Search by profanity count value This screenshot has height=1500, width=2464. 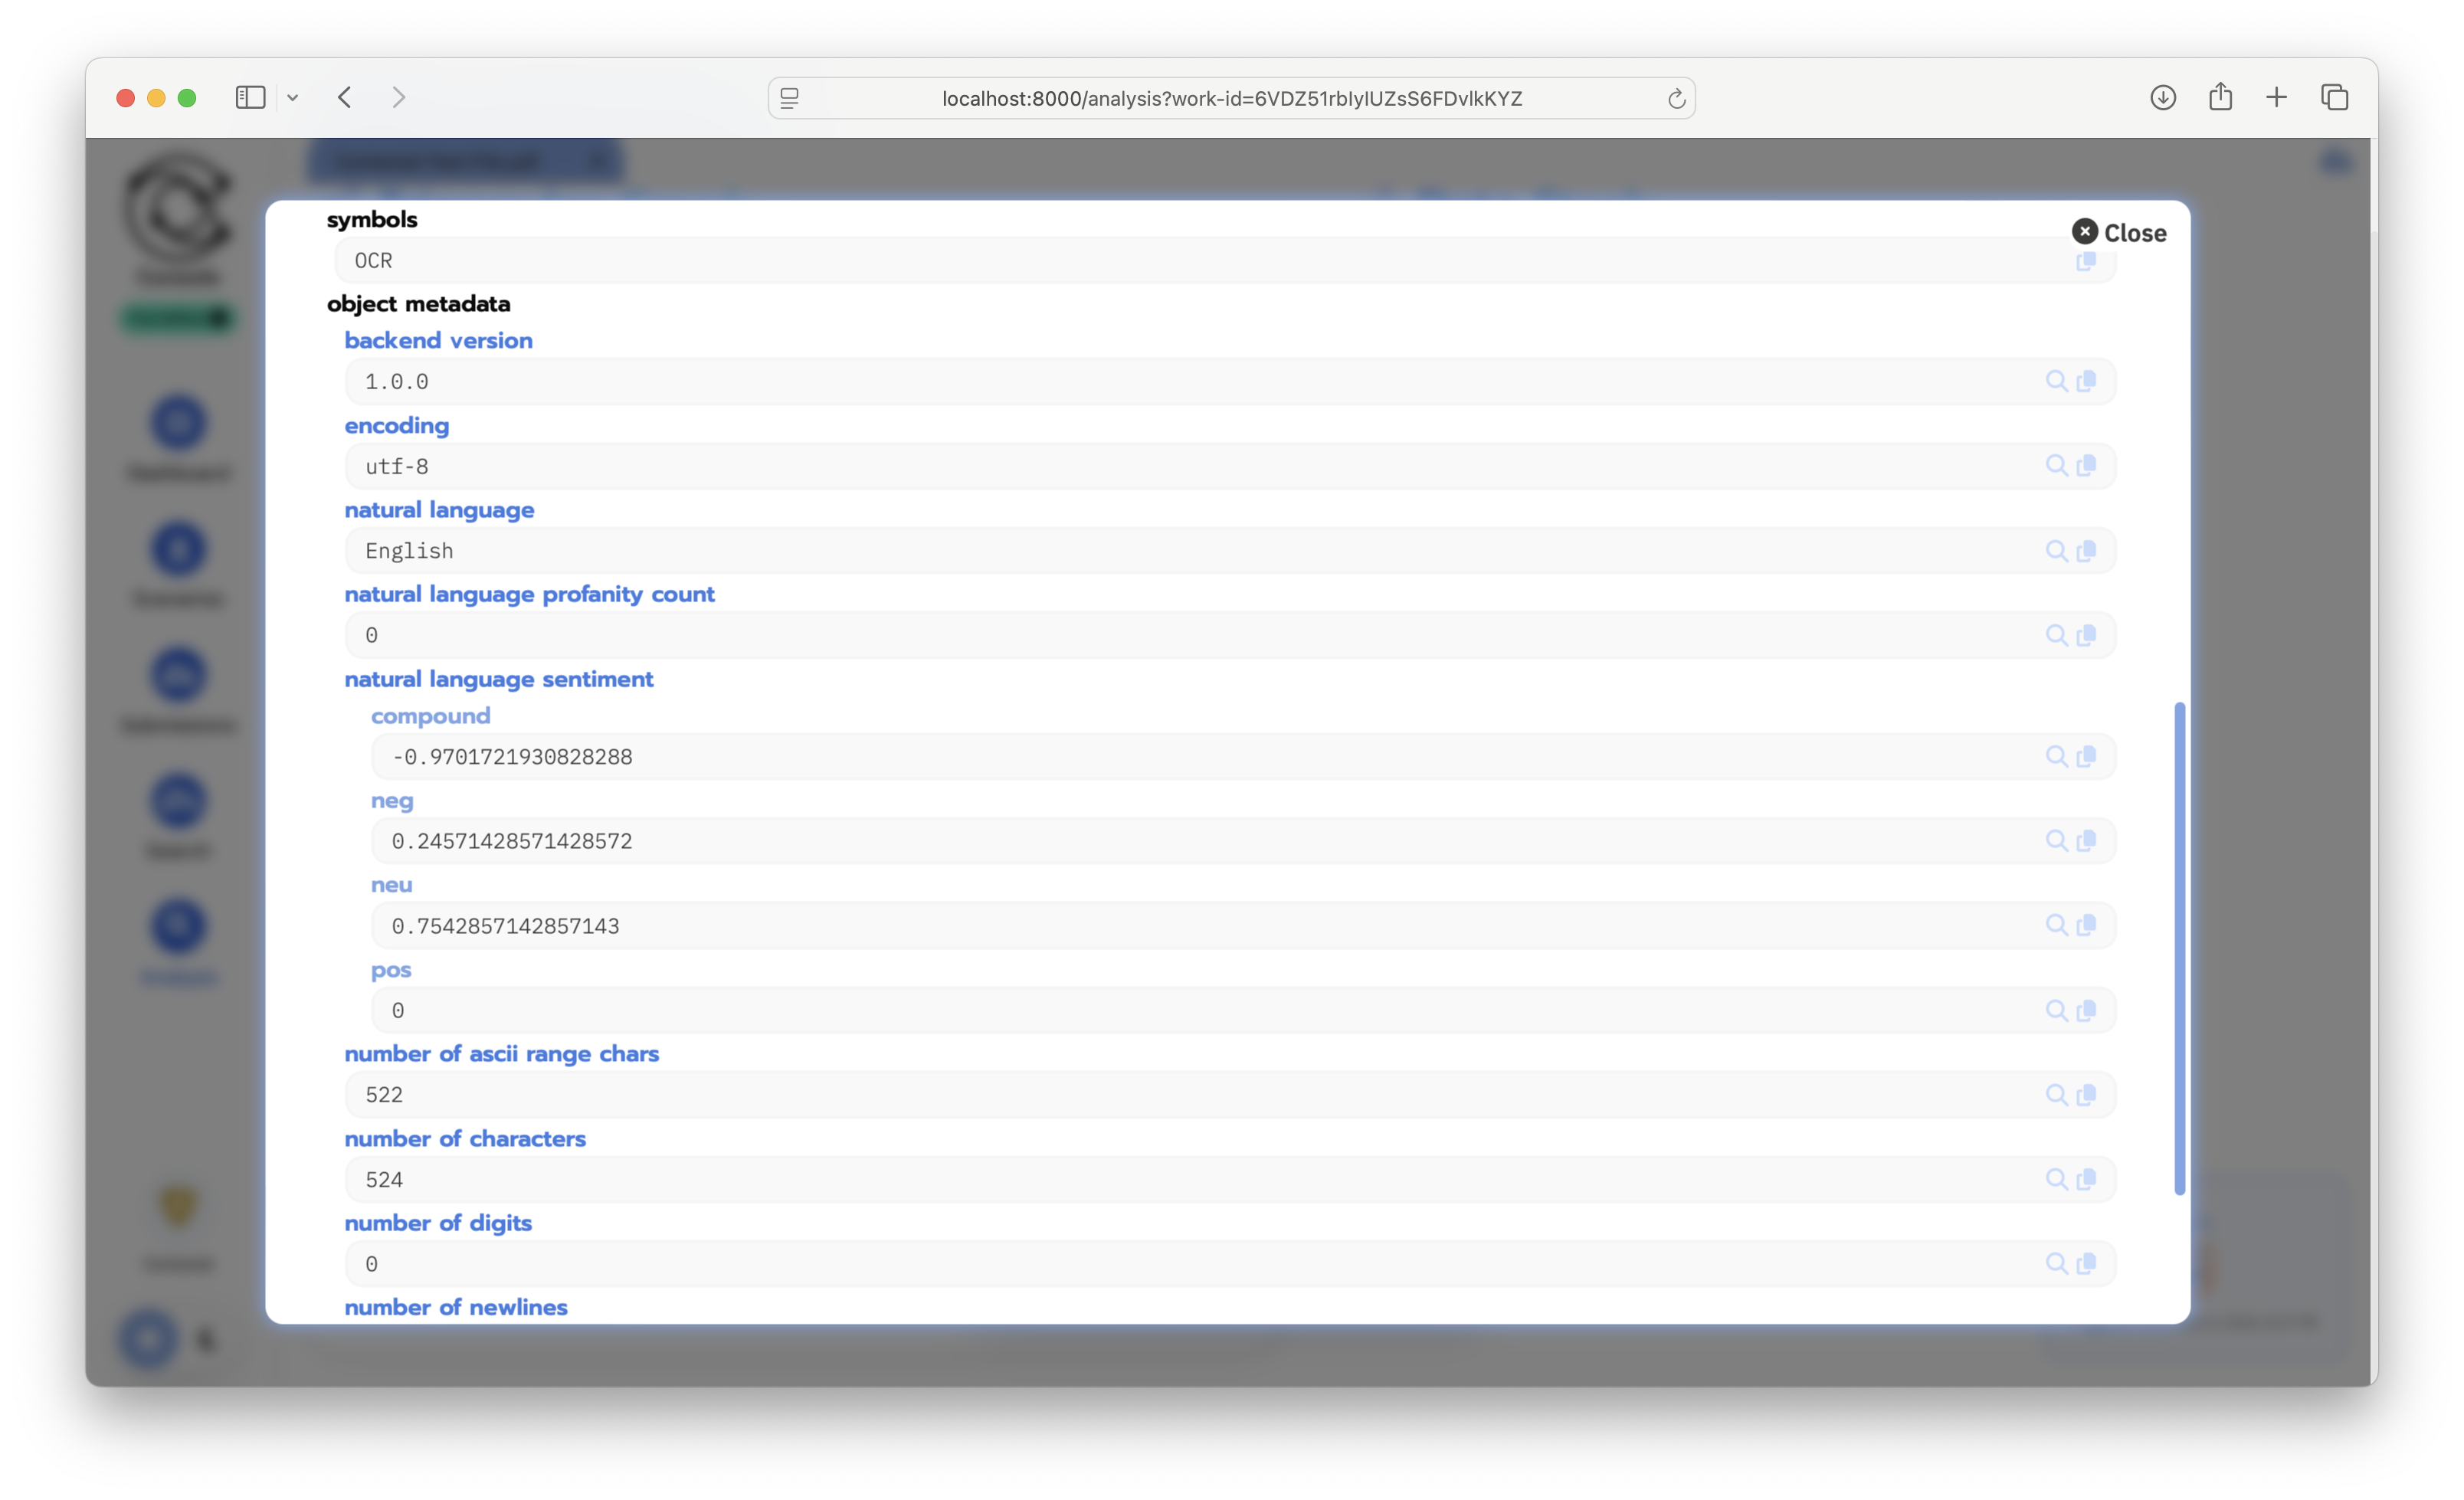tap(2055, 635)
